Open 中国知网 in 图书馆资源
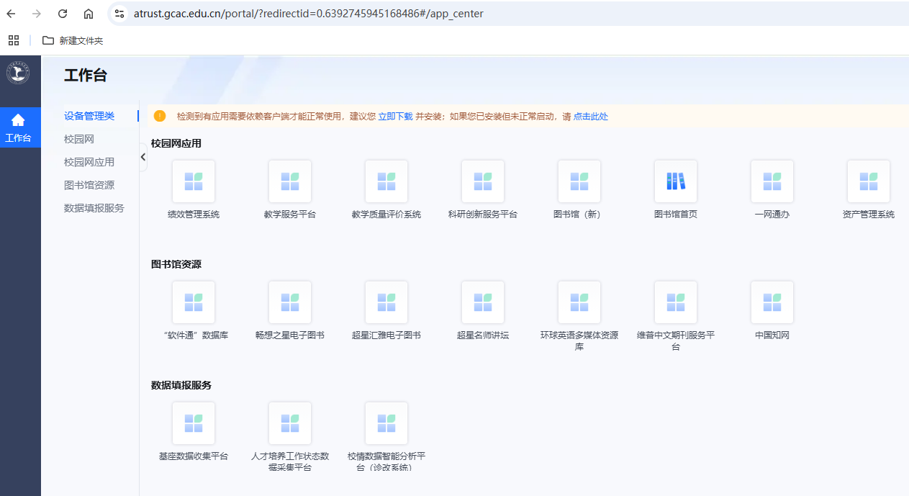The height and width of the screenshot is (496, 909). pyautogui.click(x=772, y=302)
